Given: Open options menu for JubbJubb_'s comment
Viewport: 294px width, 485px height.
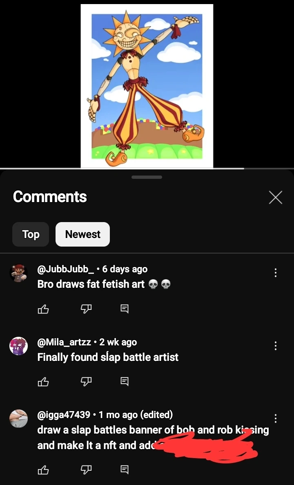Looking at the screenshot, I should (x=275, y=272).
